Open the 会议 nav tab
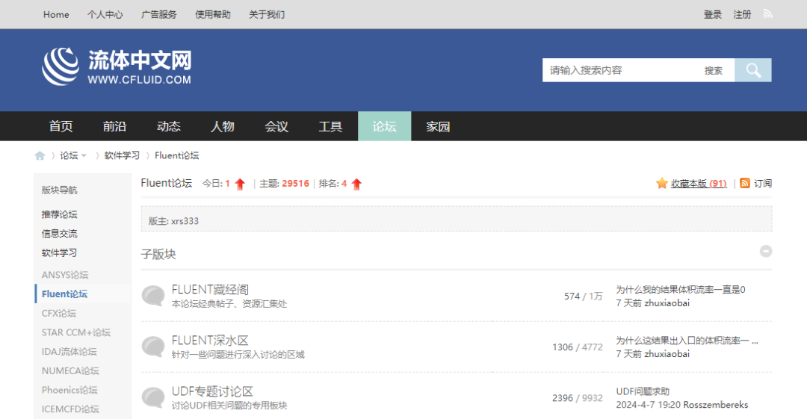This screenshot has width=807, height=419. pyautogui.click(x=276, y=126)
